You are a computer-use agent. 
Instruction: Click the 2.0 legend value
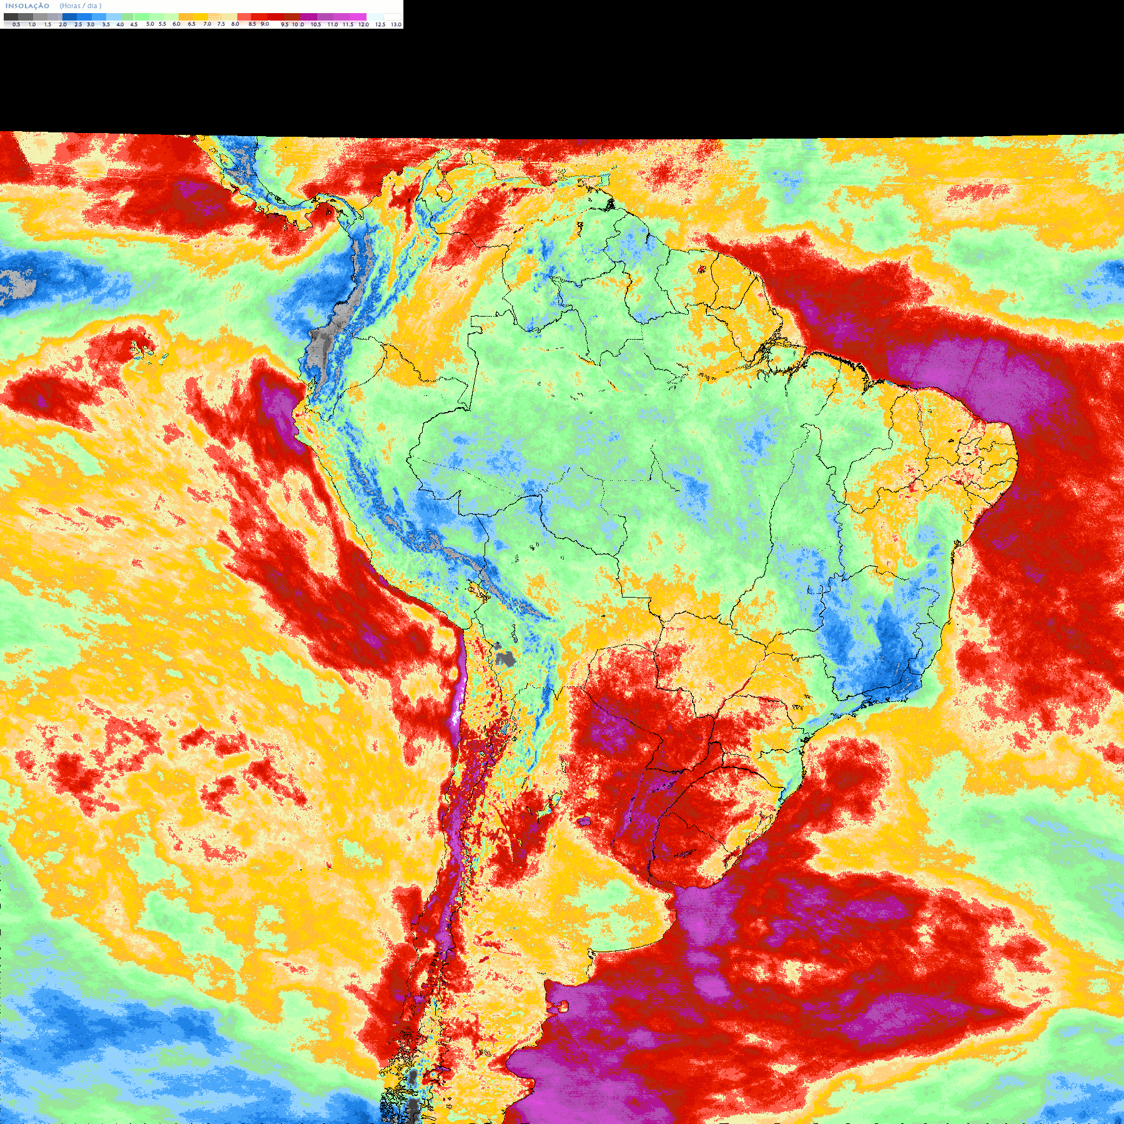click(62, 24)
